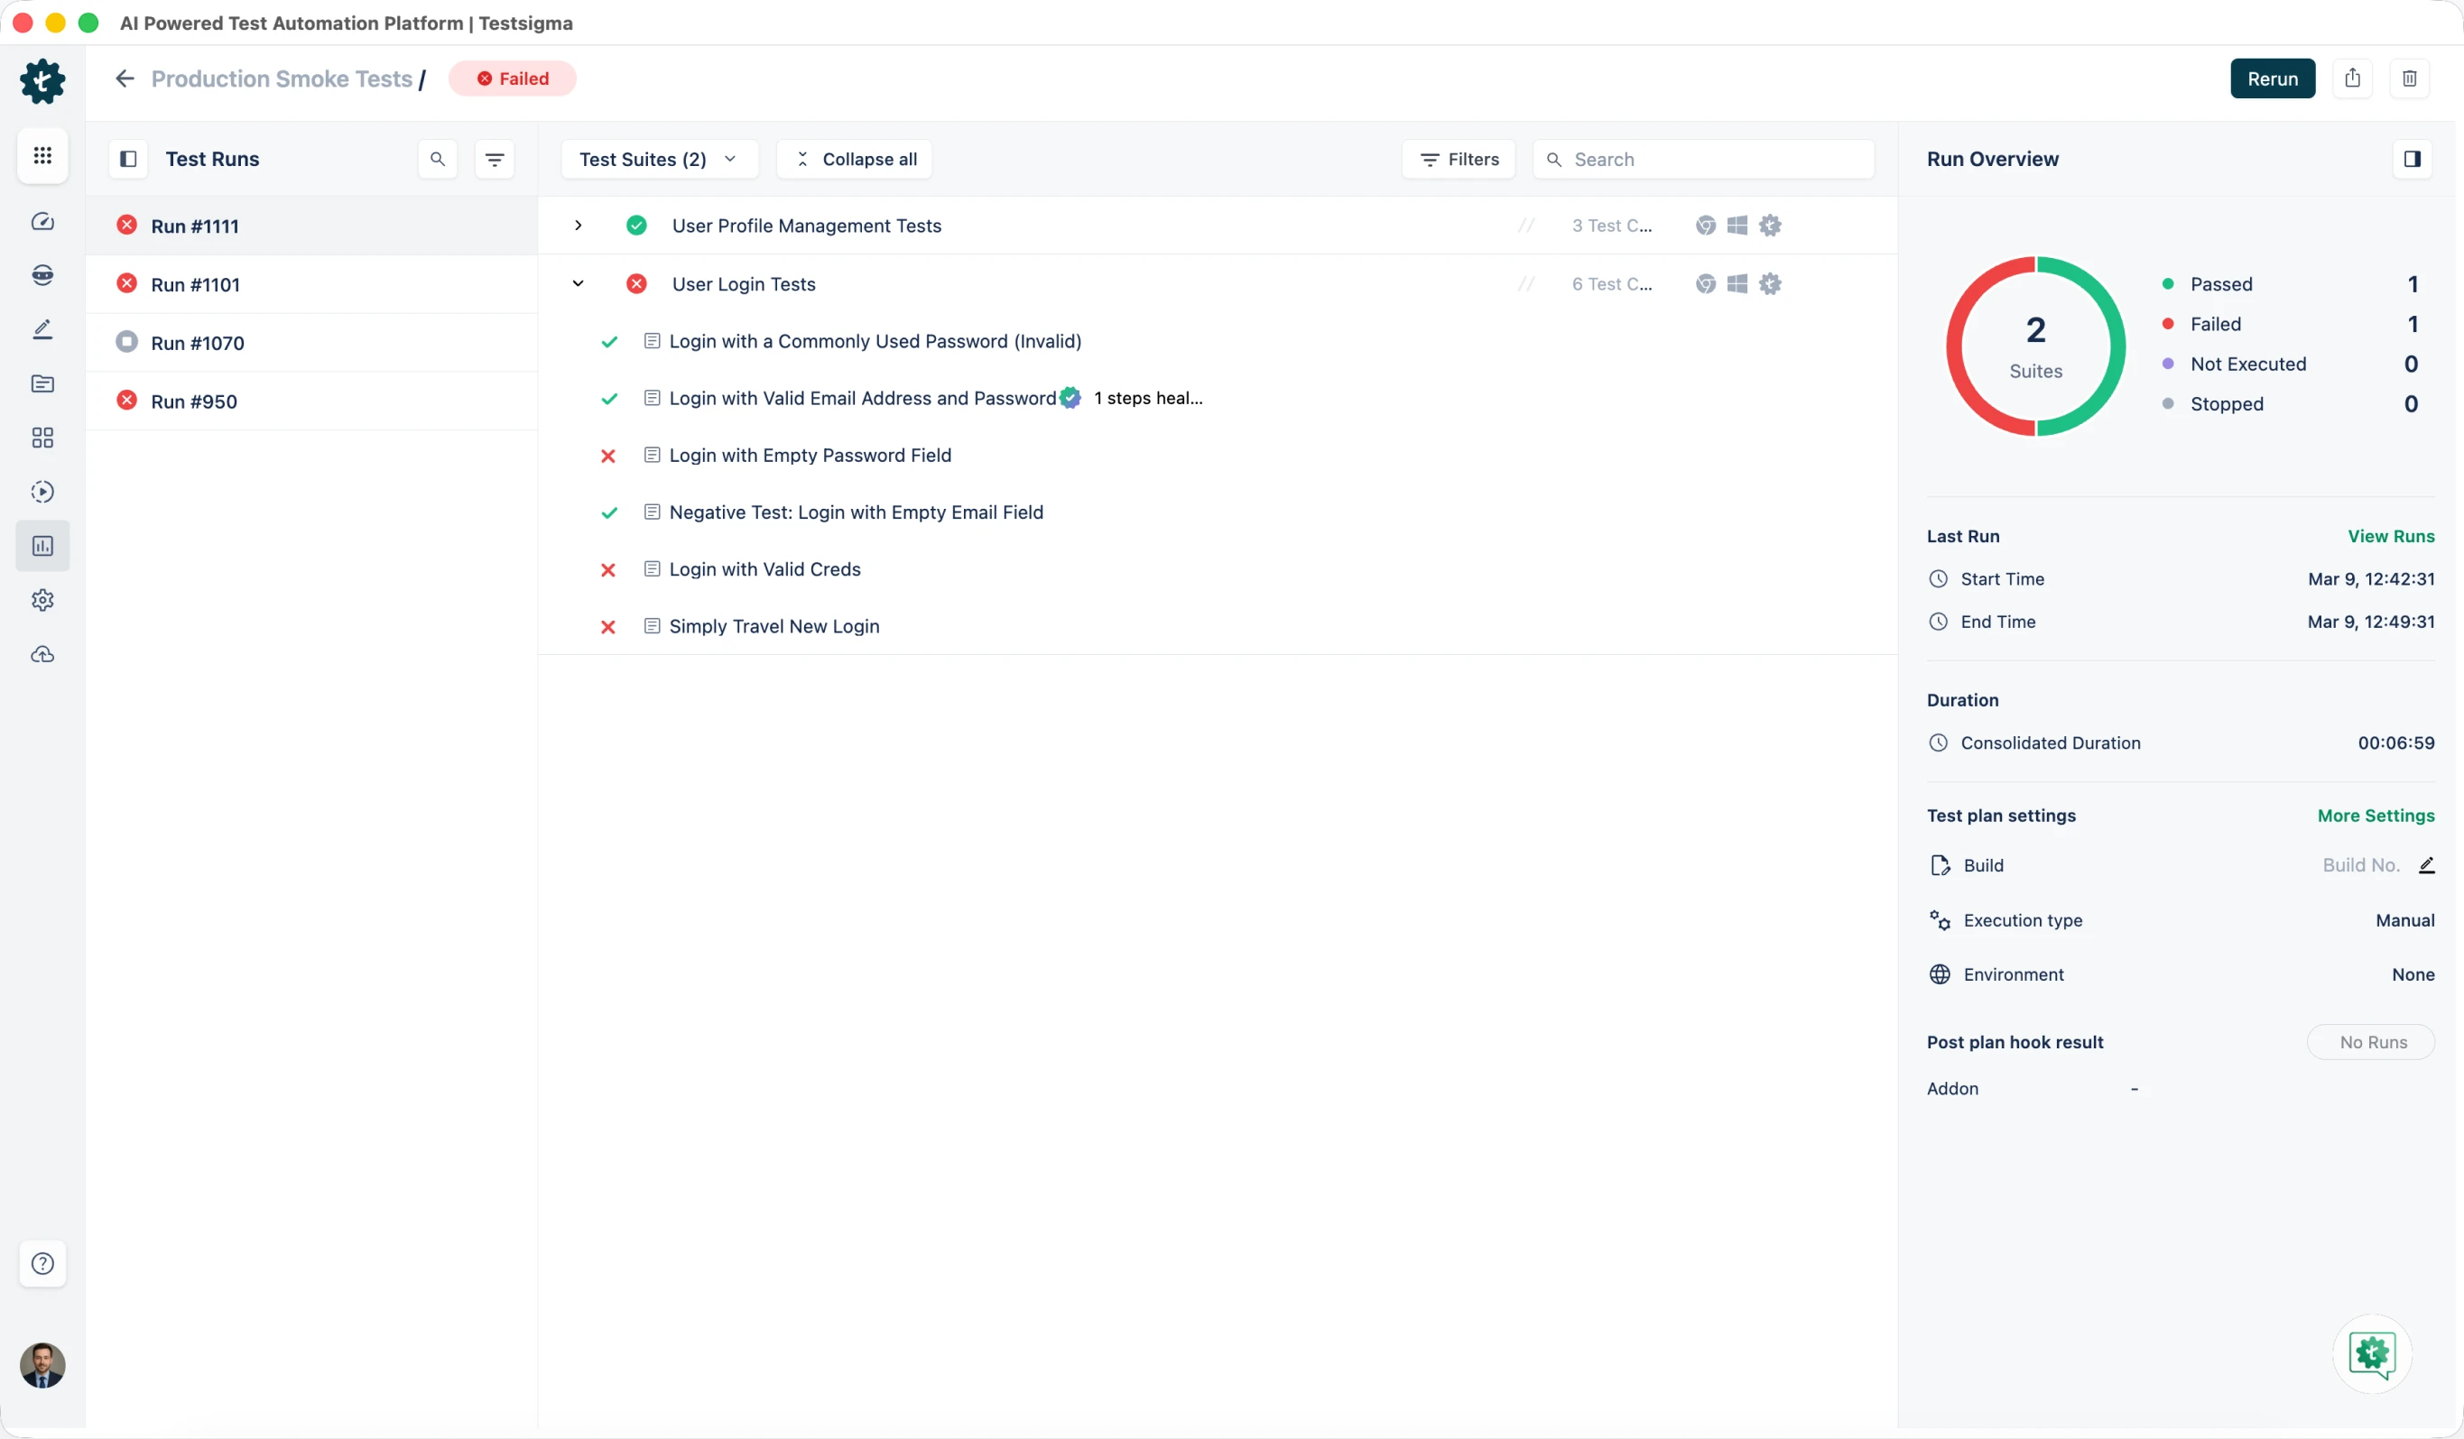
Task: Click the trash delete icon in header
Action: pyautogui.click(x=2409, y=78)
